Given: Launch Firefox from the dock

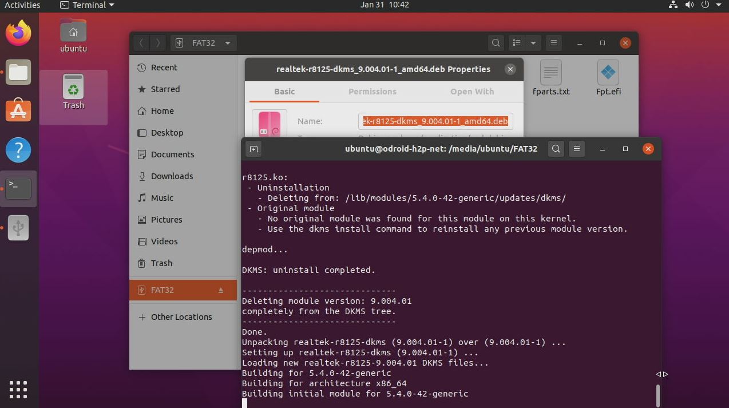Looking at the screenshot, I should click(x=18, y=33).
